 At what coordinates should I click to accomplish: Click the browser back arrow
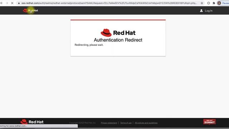(1, 3)
